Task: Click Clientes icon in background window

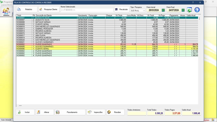Action: point(6,12)
